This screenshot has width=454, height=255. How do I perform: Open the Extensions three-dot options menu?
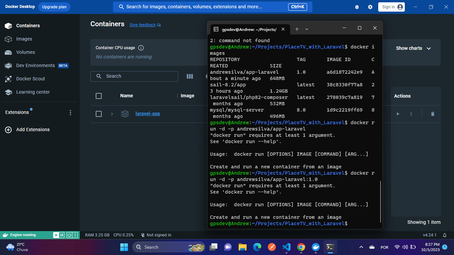pos(70,113)
